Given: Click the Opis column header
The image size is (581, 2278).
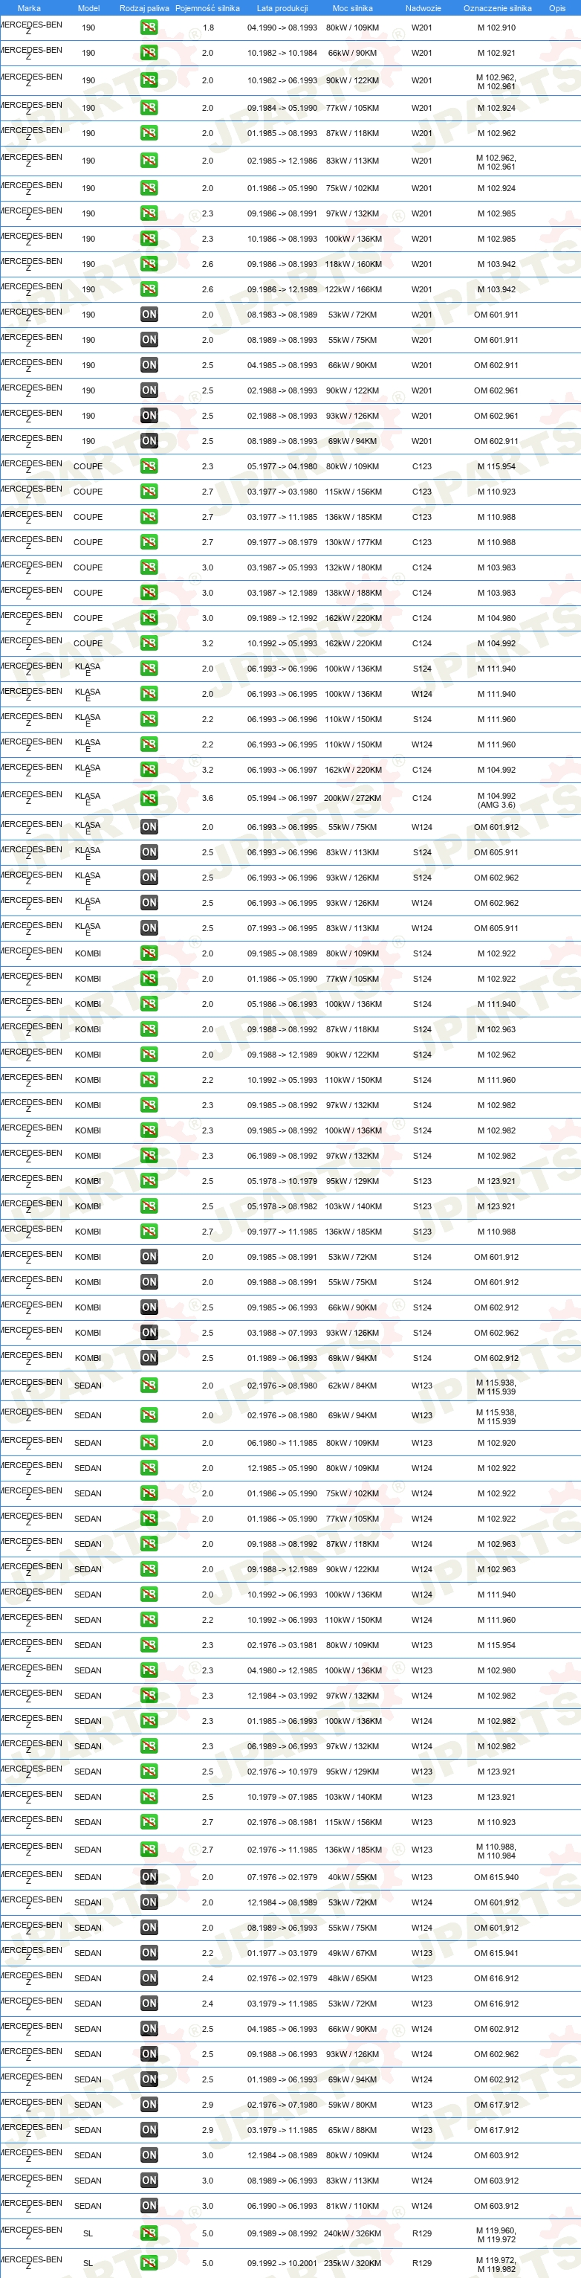Looking at the screenshot, I should [x=557, y=8].
